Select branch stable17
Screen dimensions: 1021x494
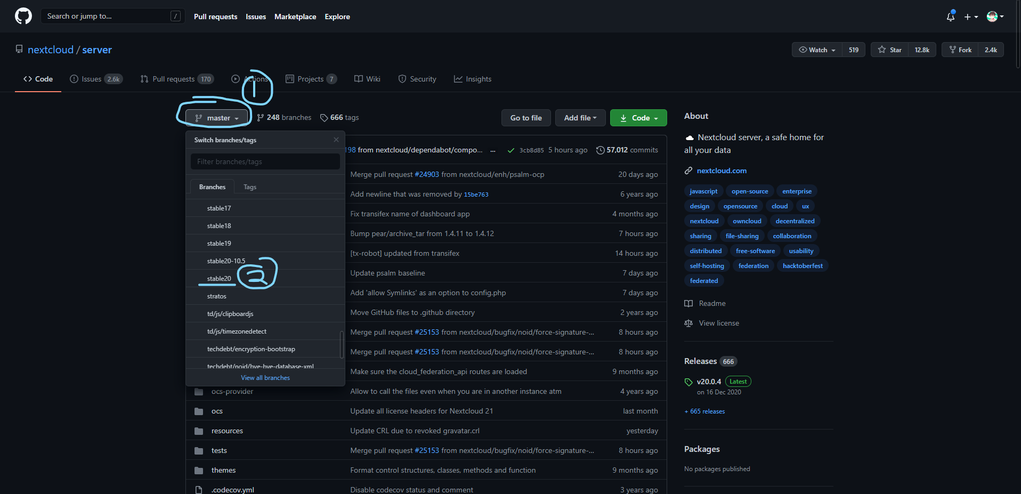(x=265, y=208)
